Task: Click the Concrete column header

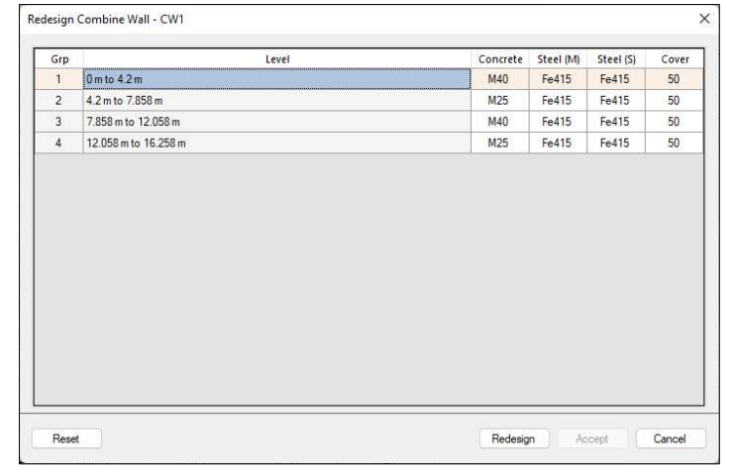Action: pyautogui.click(x=499, y=58)
